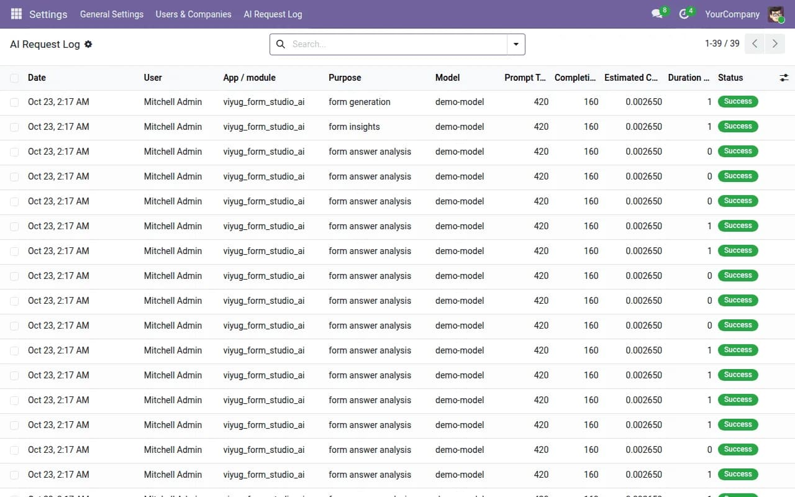Open the conversations messages icon
Screen dimensions: 795x497
click(656, 14)
